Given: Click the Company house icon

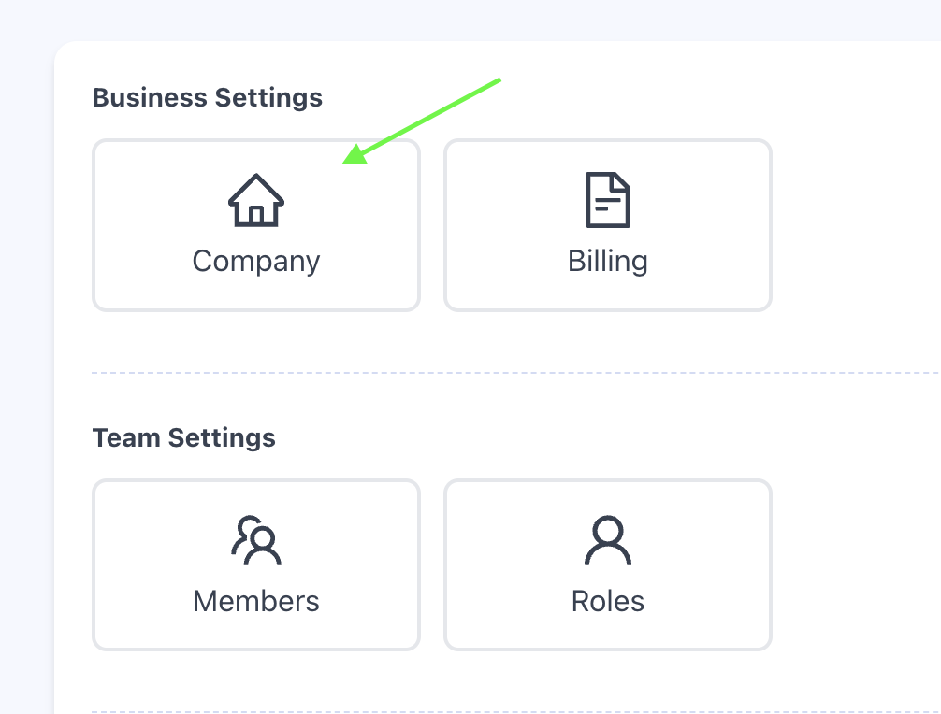Looking at the screenshot, I should tap(256, 200).
